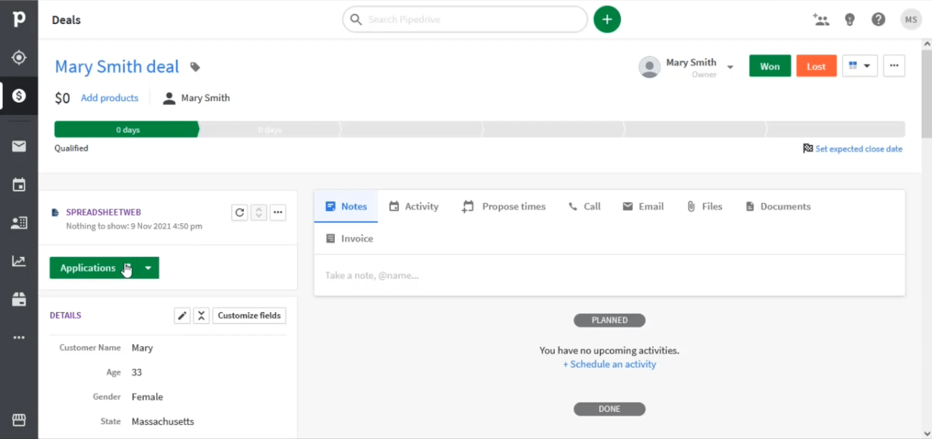Click the help question mark icon
932x439 pixels.
(x=879, y=19)
